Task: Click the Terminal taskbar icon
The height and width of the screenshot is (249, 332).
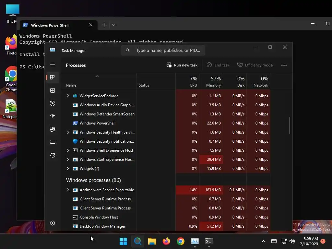Action: 209,241
